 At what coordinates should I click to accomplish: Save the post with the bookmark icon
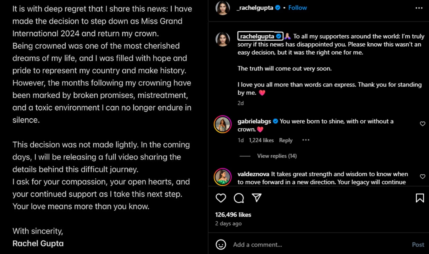pyautogui.click(x=420, y=198)
